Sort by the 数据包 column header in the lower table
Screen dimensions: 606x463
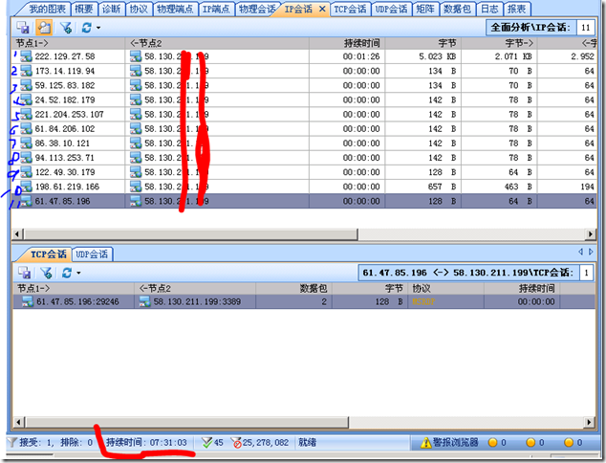pos(293,288)
